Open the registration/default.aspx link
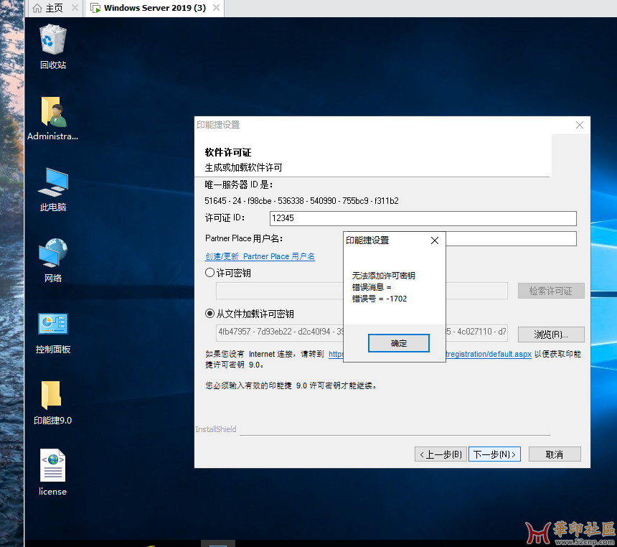Screen dimensions: 617x547 [x=489, y=354]
